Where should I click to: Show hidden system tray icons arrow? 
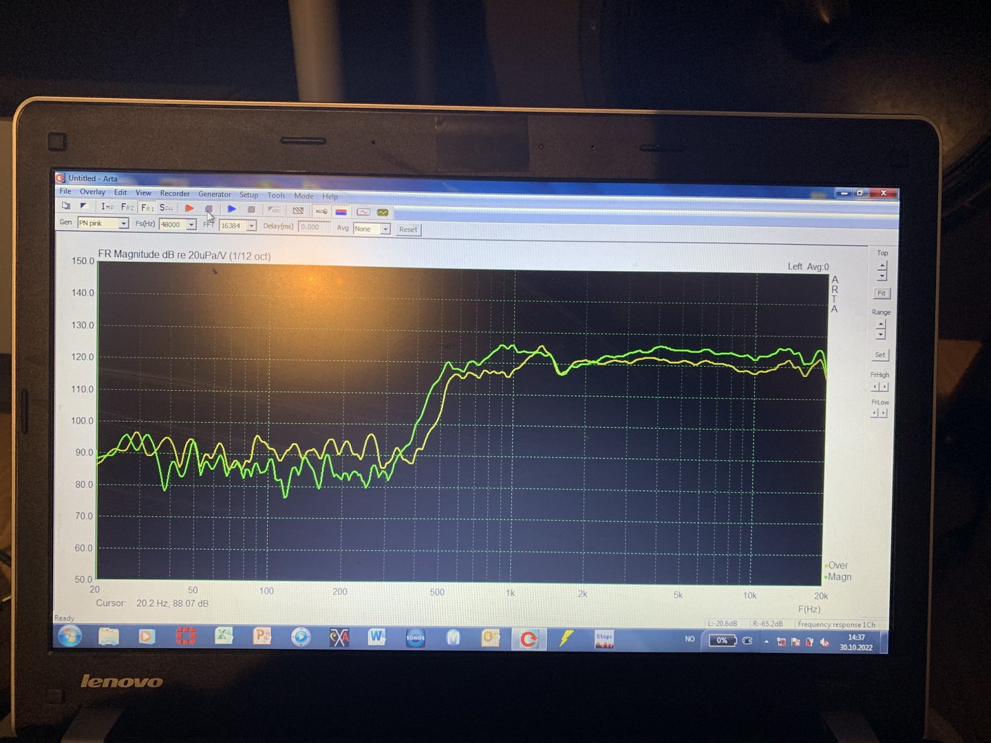(x=767, y=641)
